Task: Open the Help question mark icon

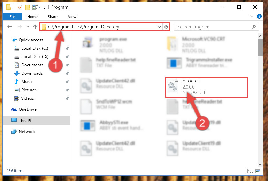Action: [x=259, y=16]
